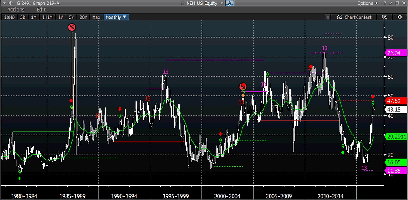
Task: Open the NEM US Equity dropdown arrow
Action: [222, 3]
